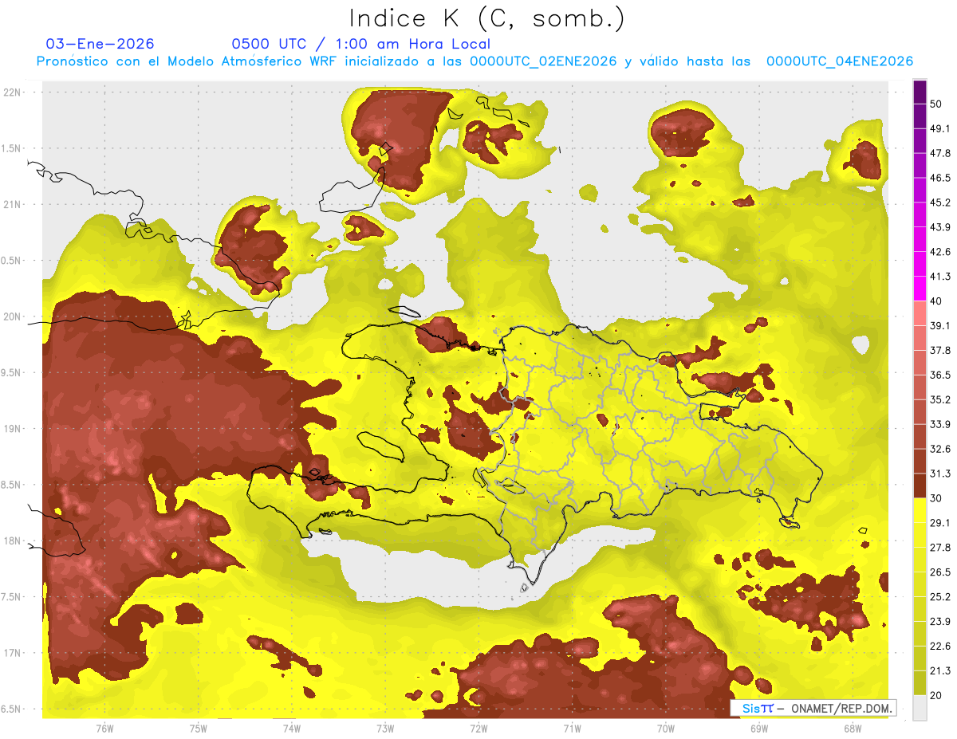Screen dimensions: 957x739
Task: Click the '20N' latitude axis label
Action: pos(12,316)
